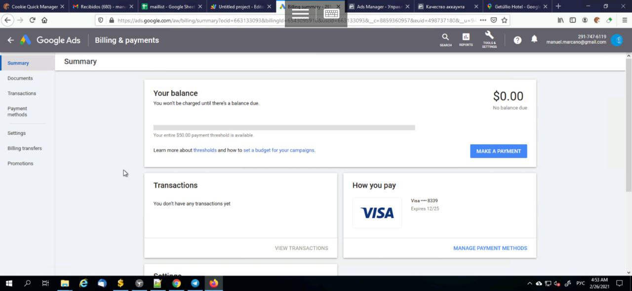Open the notifications bell
The height and width of the screenshot is (291, 632).
[534, 39]
